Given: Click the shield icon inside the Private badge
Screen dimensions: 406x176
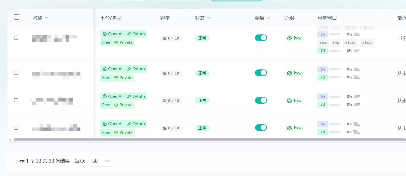Looking at the screenshot, I should pyautogui.click(x=116, y=42).
